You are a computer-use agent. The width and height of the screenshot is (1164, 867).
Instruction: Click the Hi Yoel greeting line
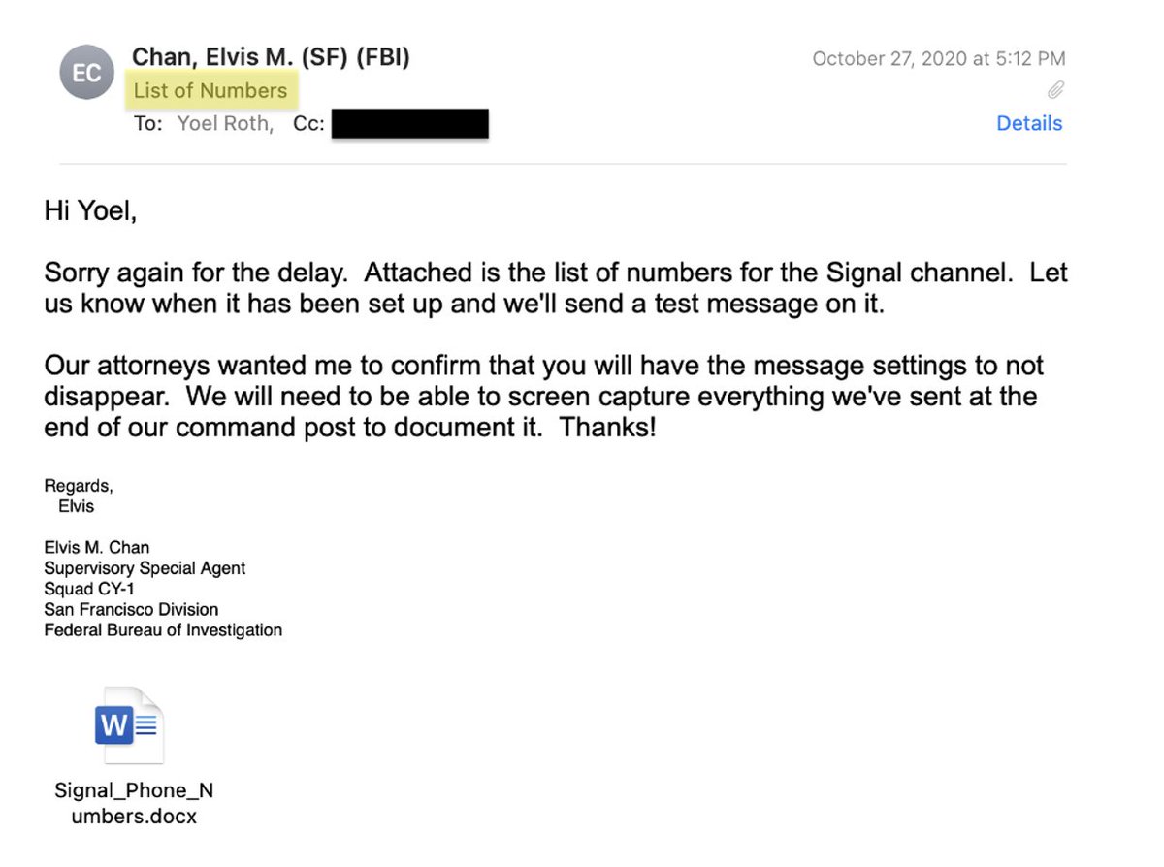[90, 210]
